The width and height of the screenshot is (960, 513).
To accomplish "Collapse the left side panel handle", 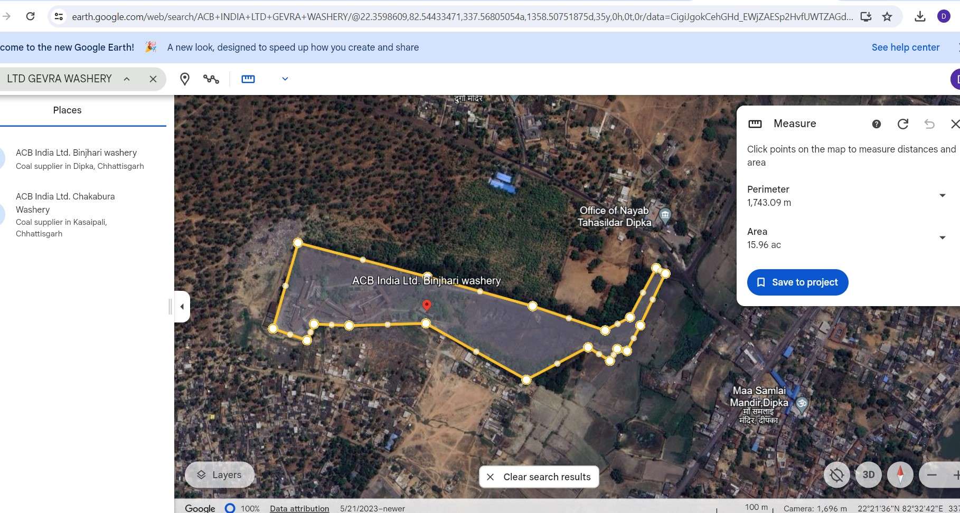I will point(182,307).
